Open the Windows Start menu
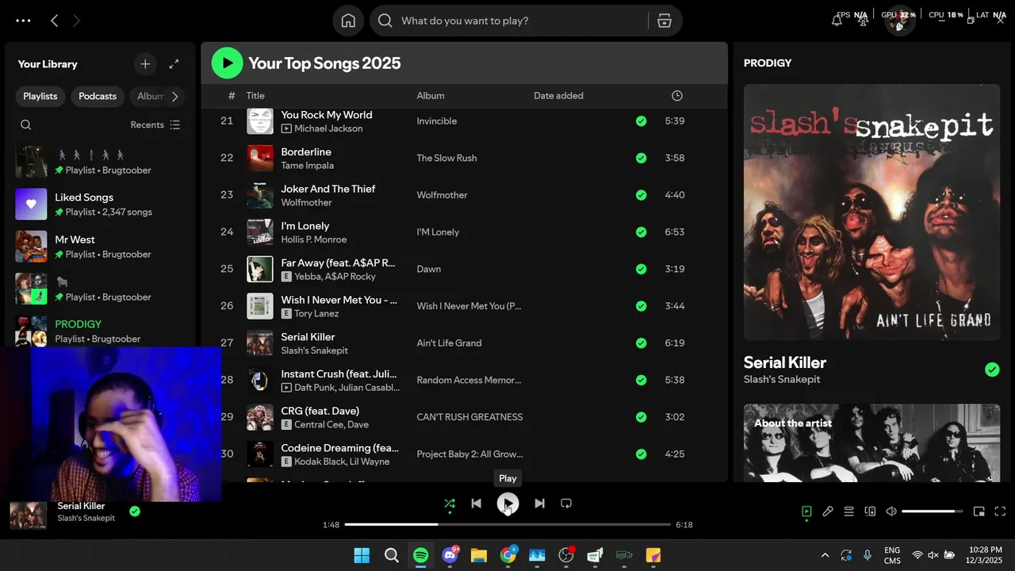Viewport: 1015px width, 571px height. (362, 555)
